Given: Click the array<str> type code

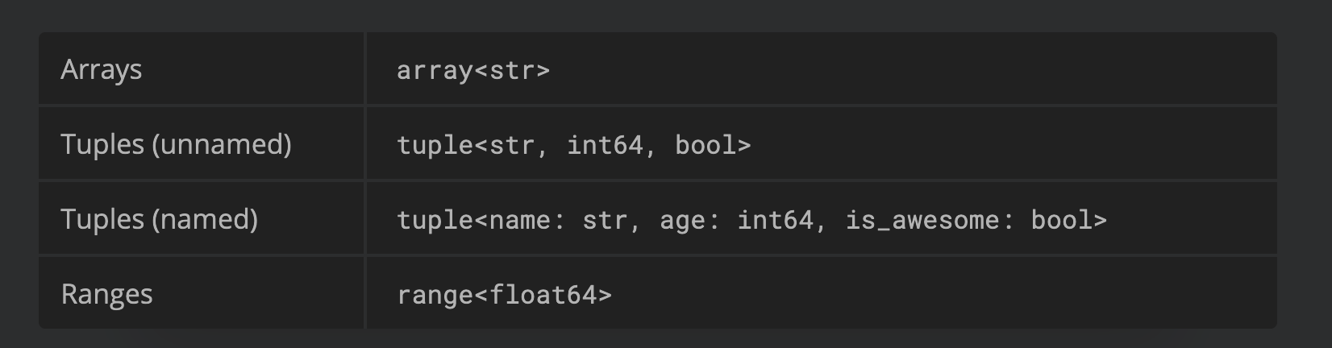Looking at the screenshot, I should [x=472, y=70].
